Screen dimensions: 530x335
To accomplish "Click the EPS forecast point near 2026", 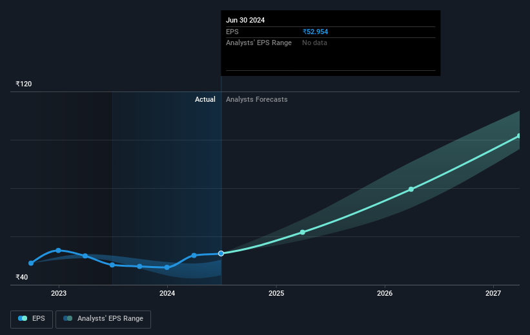I will (411, 189).
